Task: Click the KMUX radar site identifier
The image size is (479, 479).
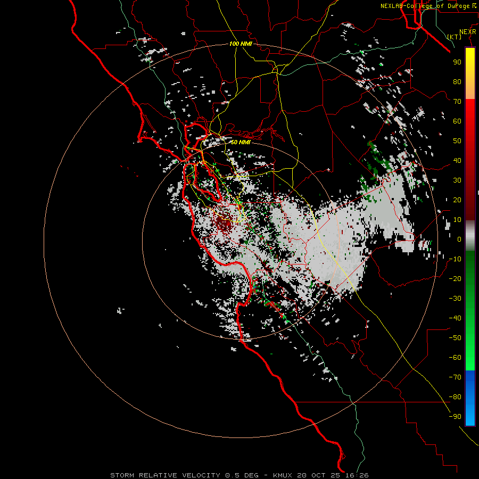Action: (283, 475)
